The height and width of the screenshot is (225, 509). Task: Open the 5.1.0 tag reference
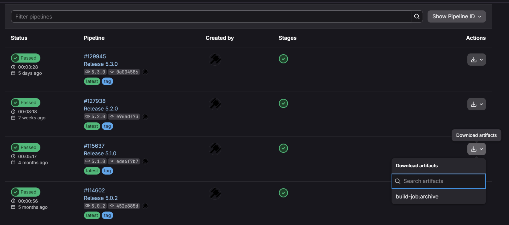[95, 161]
